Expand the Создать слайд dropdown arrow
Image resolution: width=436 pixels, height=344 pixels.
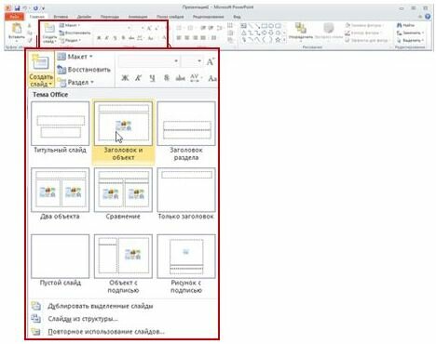(50, 84)
